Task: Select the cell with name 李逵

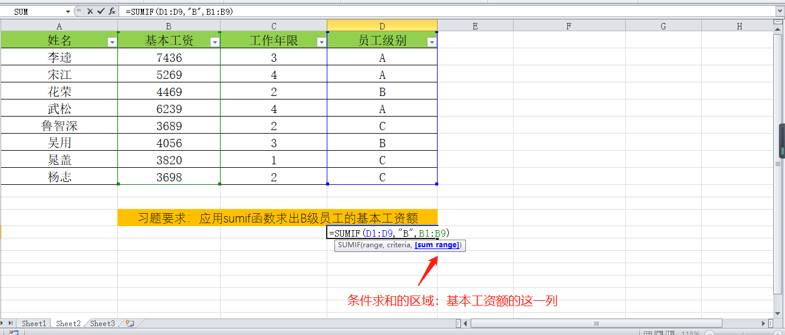Action: [x=59, y=58]
